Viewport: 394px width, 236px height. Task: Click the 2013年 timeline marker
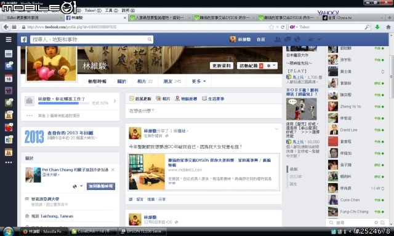click(x=295, y=176)
